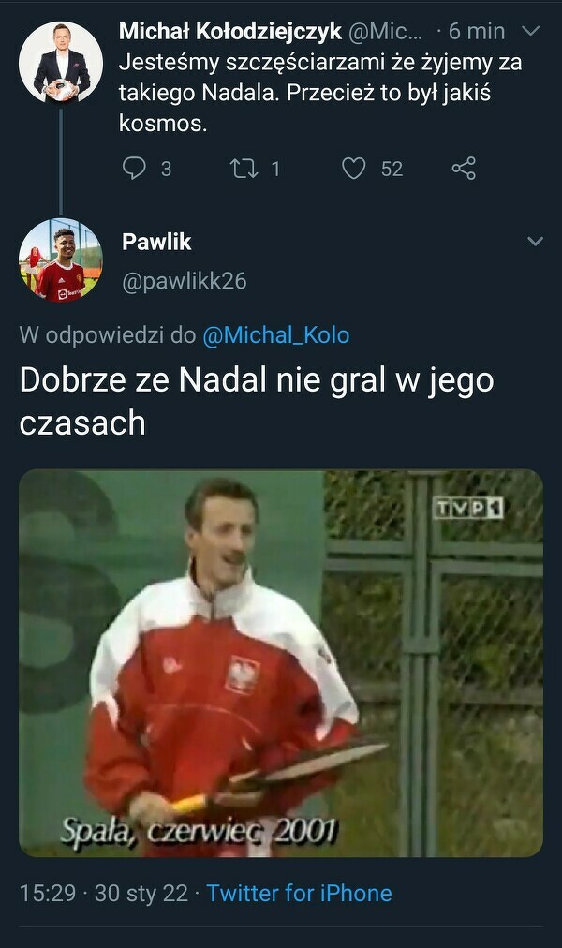Open the Twitter for iPhone link
The image size is (562, 948).
[x=299, y=893]
